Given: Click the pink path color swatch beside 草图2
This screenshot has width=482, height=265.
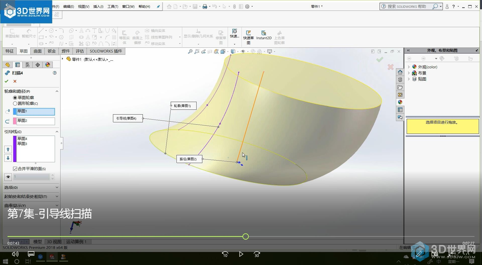Looking at the screenshot, I should pos(15,121).
